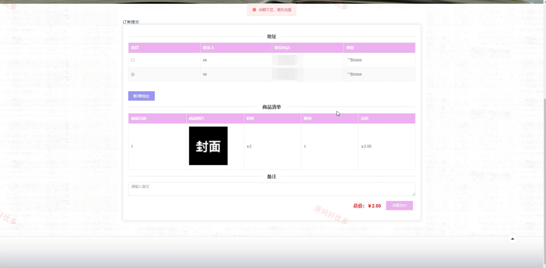
Task: Click the 商品清单 section heading
Action: 271,107
